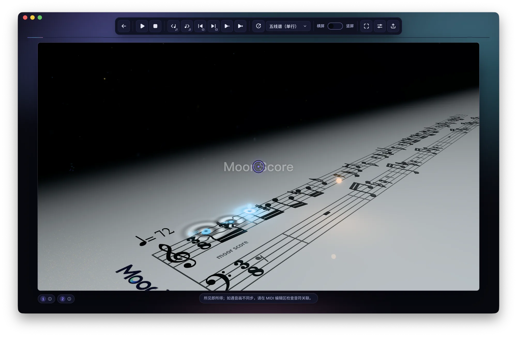The height and width of the screenshot is (337, 517).
Task: Select track number 2 badge
Action: 63,299
